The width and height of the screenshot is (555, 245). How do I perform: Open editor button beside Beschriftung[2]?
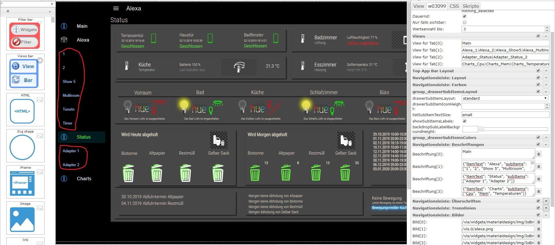(539, 179)
